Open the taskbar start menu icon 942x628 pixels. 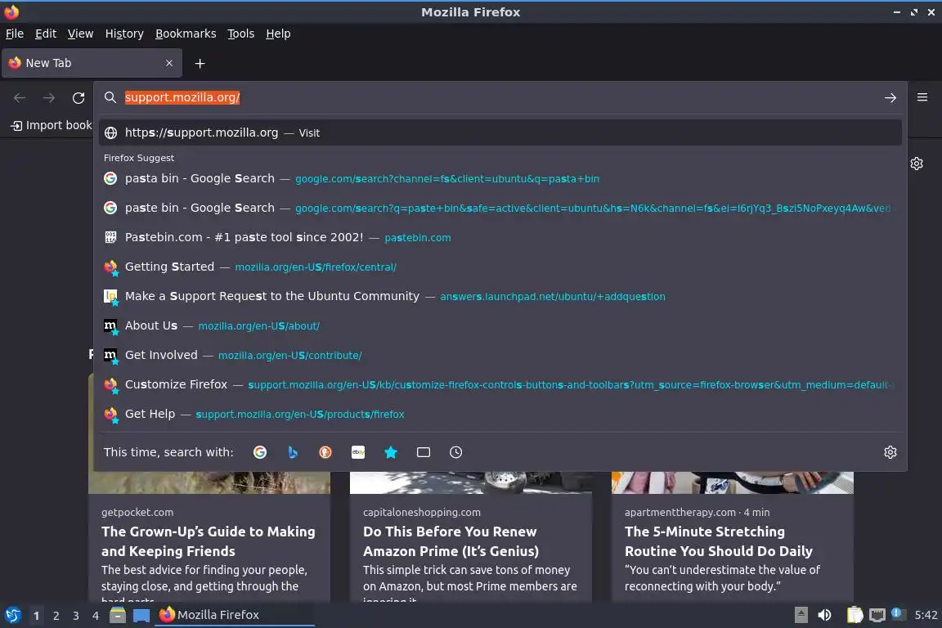[13, 616]
